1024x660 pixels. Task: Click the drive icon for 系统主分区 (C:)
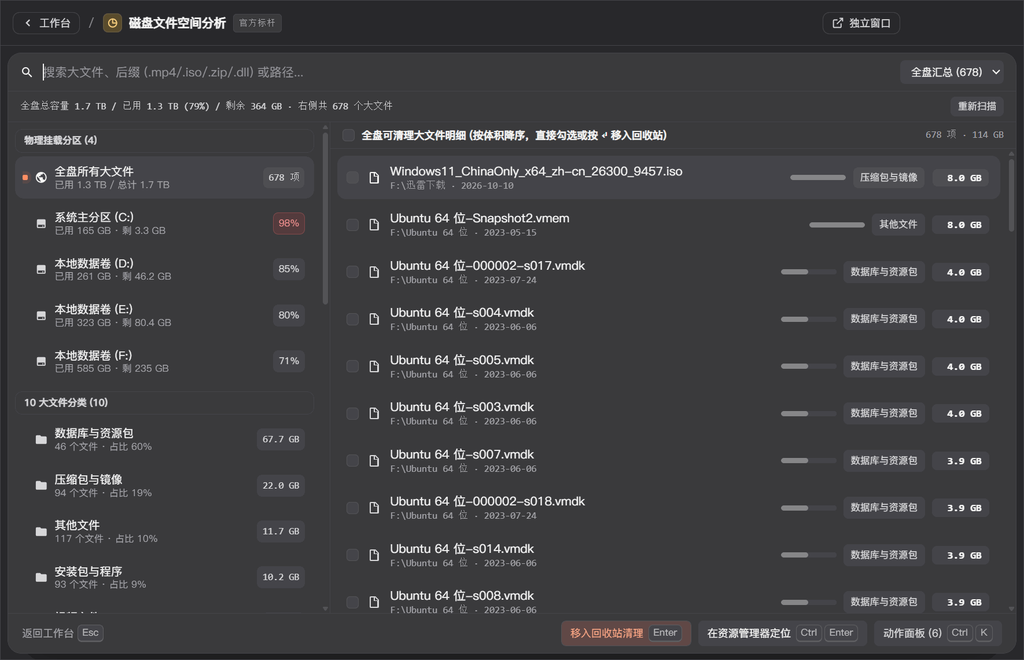pyautogui.click(x=41, y=223)
